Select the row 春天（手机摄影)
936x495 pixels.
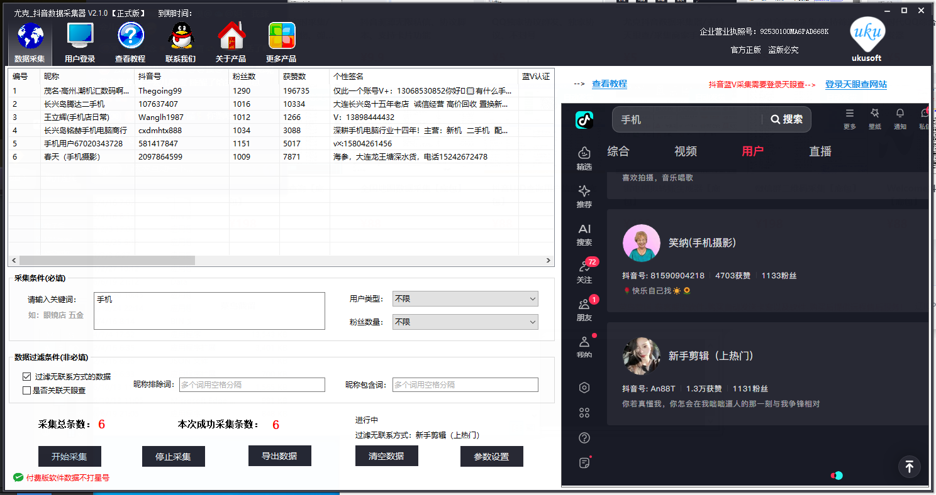(x=281, y=156)
